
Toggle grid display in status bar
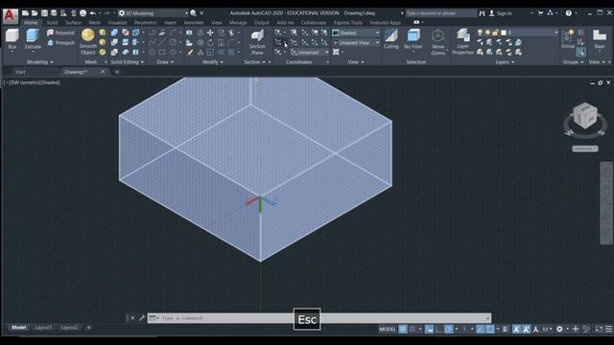pos(403,329)
